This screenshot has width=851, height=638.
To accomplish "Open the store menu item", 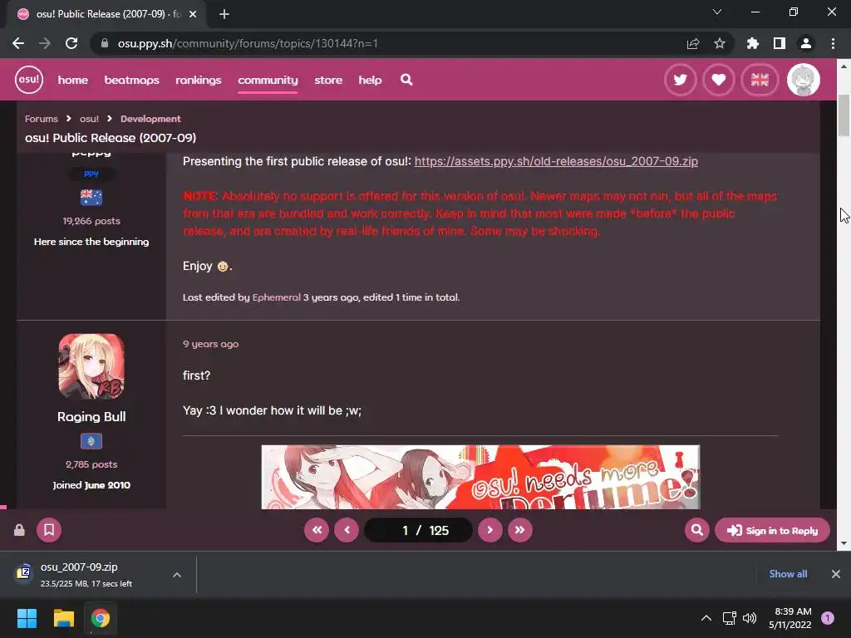I will (x=328, y=80).
